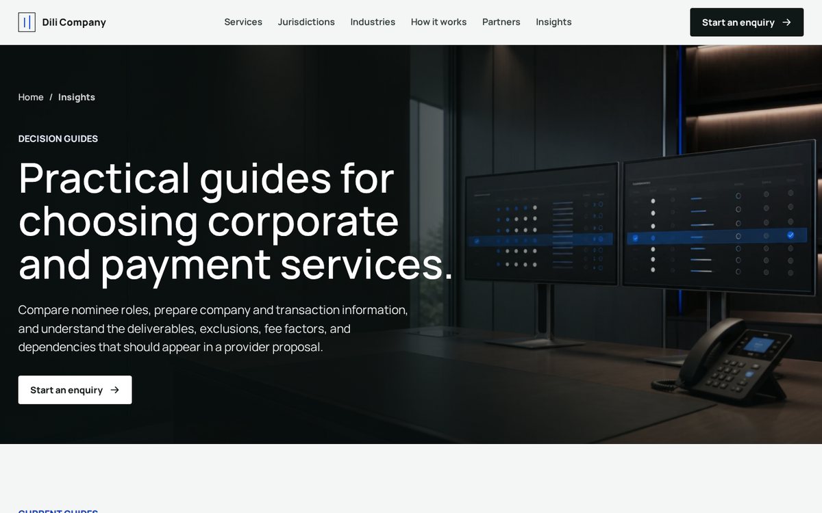Click the header Start an enquiry button
This screenshot has width=822, height=513.
click(x=747, y=23)
